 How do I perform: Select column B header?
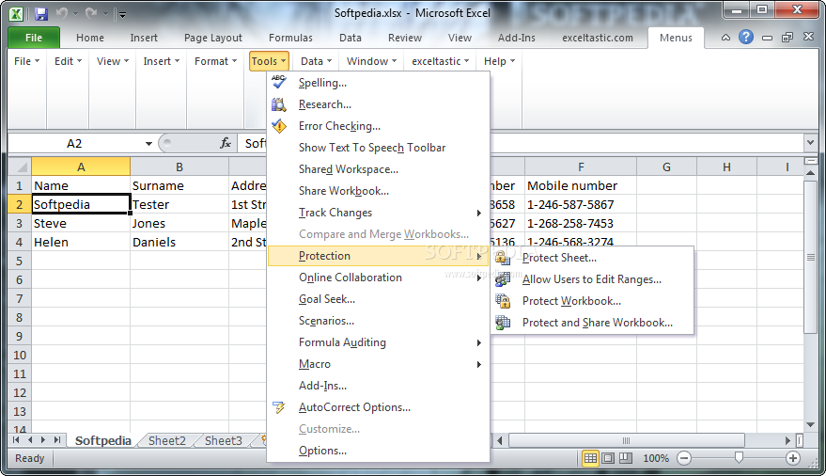[x=179, y=167]
